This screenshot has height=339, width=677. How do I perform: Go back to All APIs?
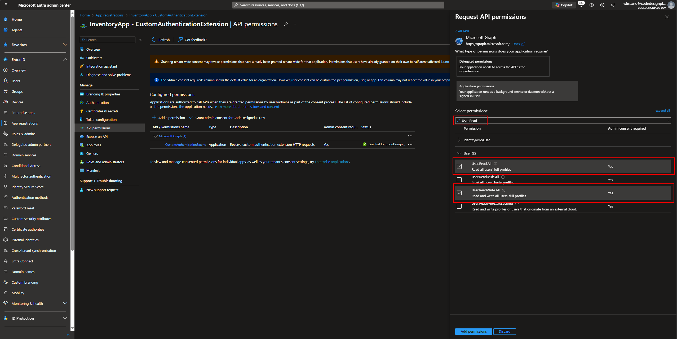point(462,31)
